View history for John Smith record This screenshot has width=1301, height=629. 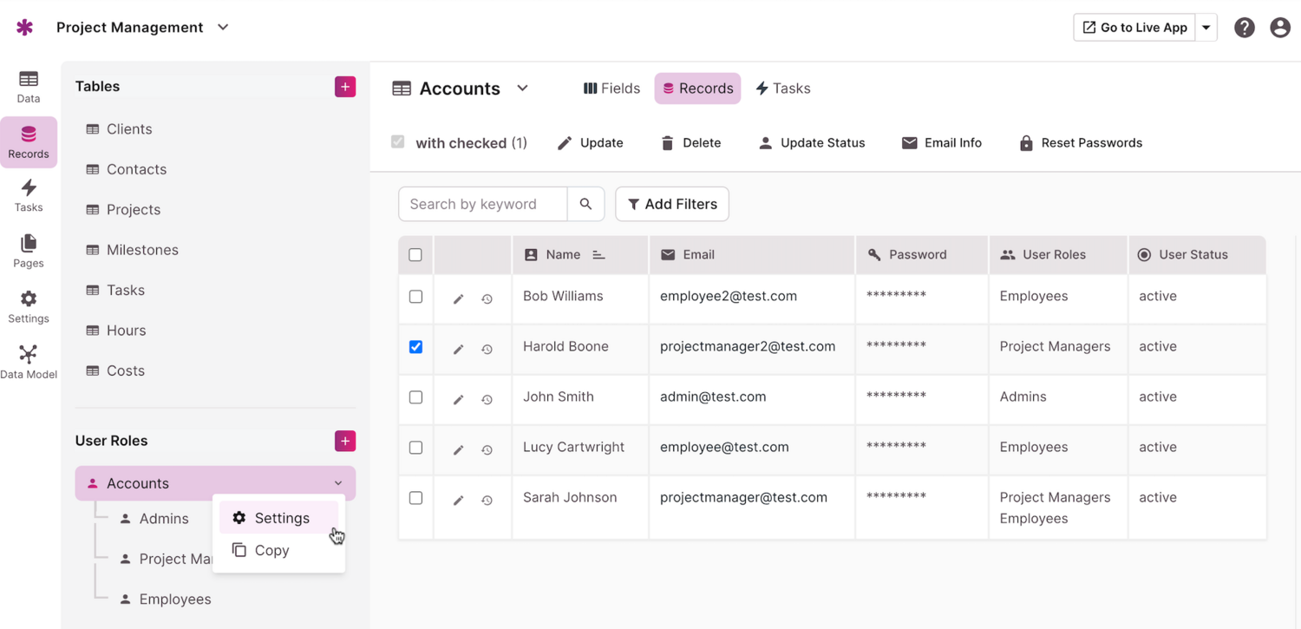(487, 399)
